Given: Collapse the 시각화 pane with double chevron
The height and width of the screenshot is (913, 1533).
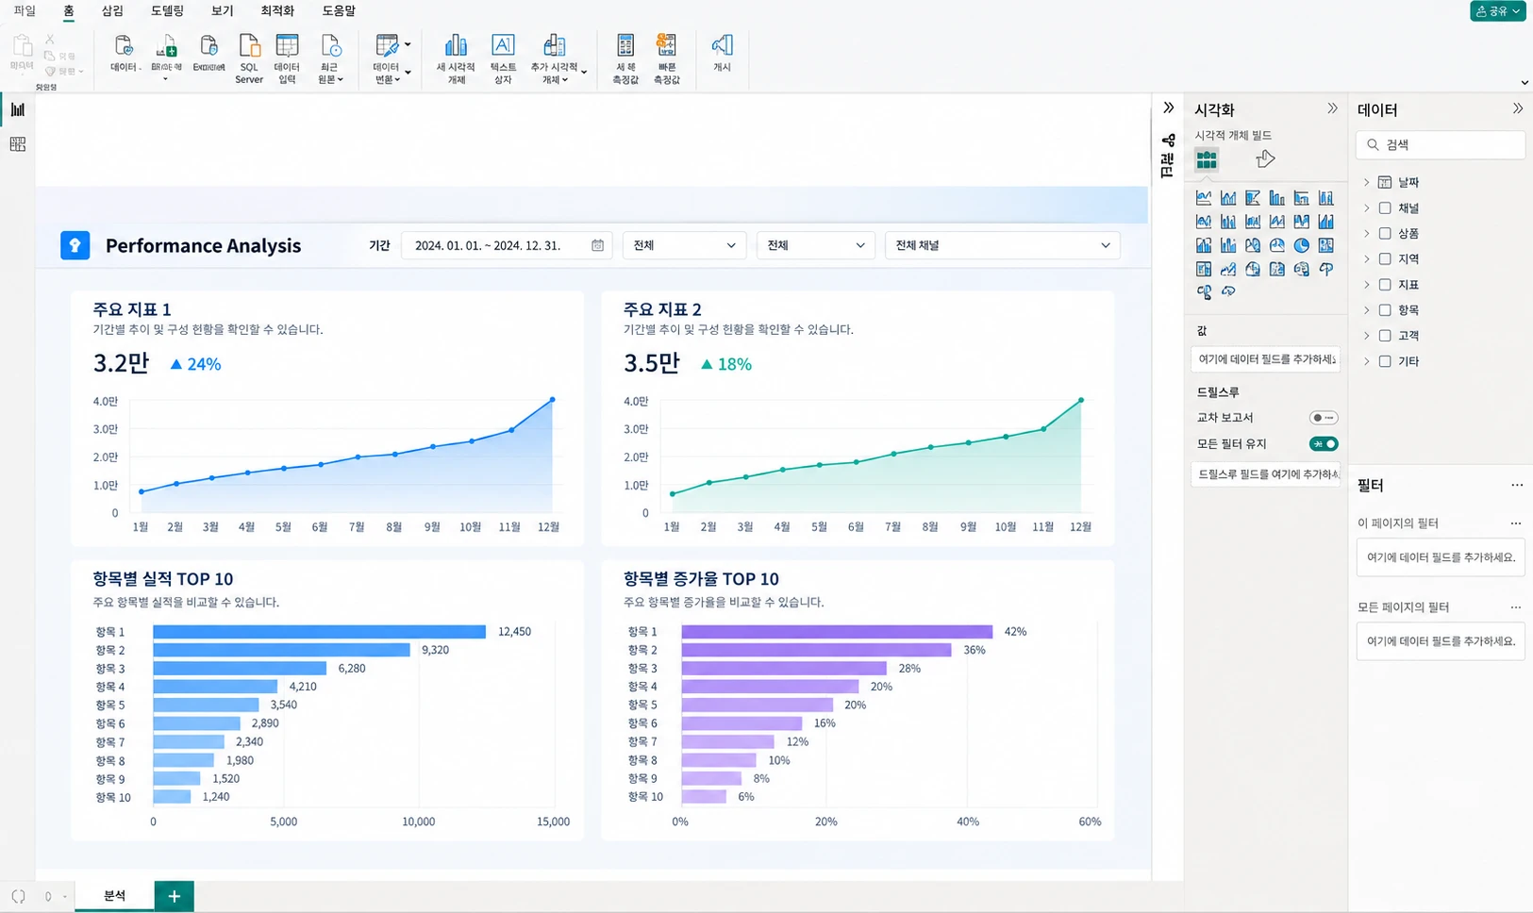Looking at the screenshot, I should tap(1332, 108).
